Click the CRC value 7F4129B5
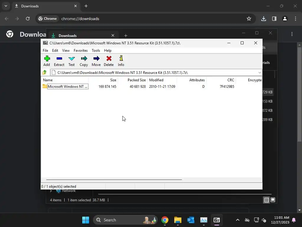This screenshot has height=227, width=302. [x=227, y=87]
